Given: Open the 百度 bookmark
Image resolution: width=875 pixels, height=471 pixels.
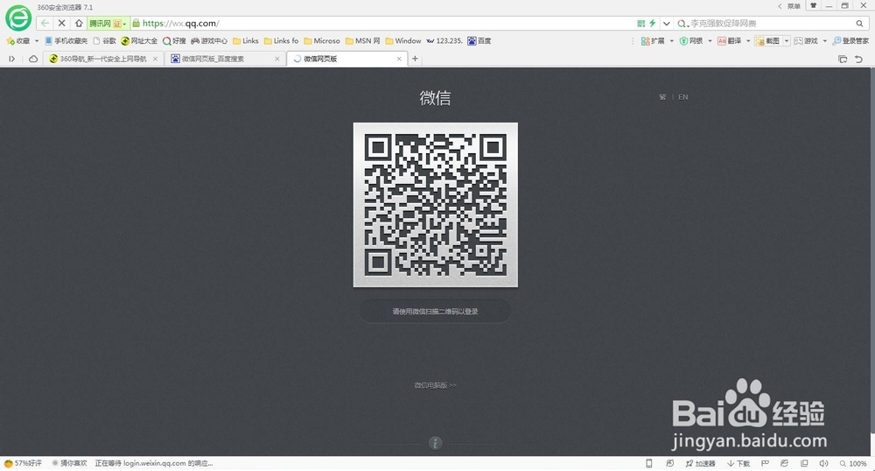Looking at the screenshot, I should [x=479, y=41].
